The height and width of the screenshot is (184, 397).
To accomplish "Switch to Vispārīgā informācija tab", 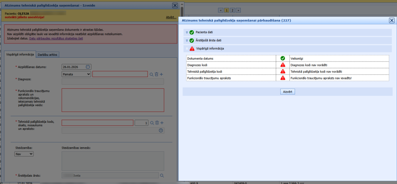I will click(20, 54).
